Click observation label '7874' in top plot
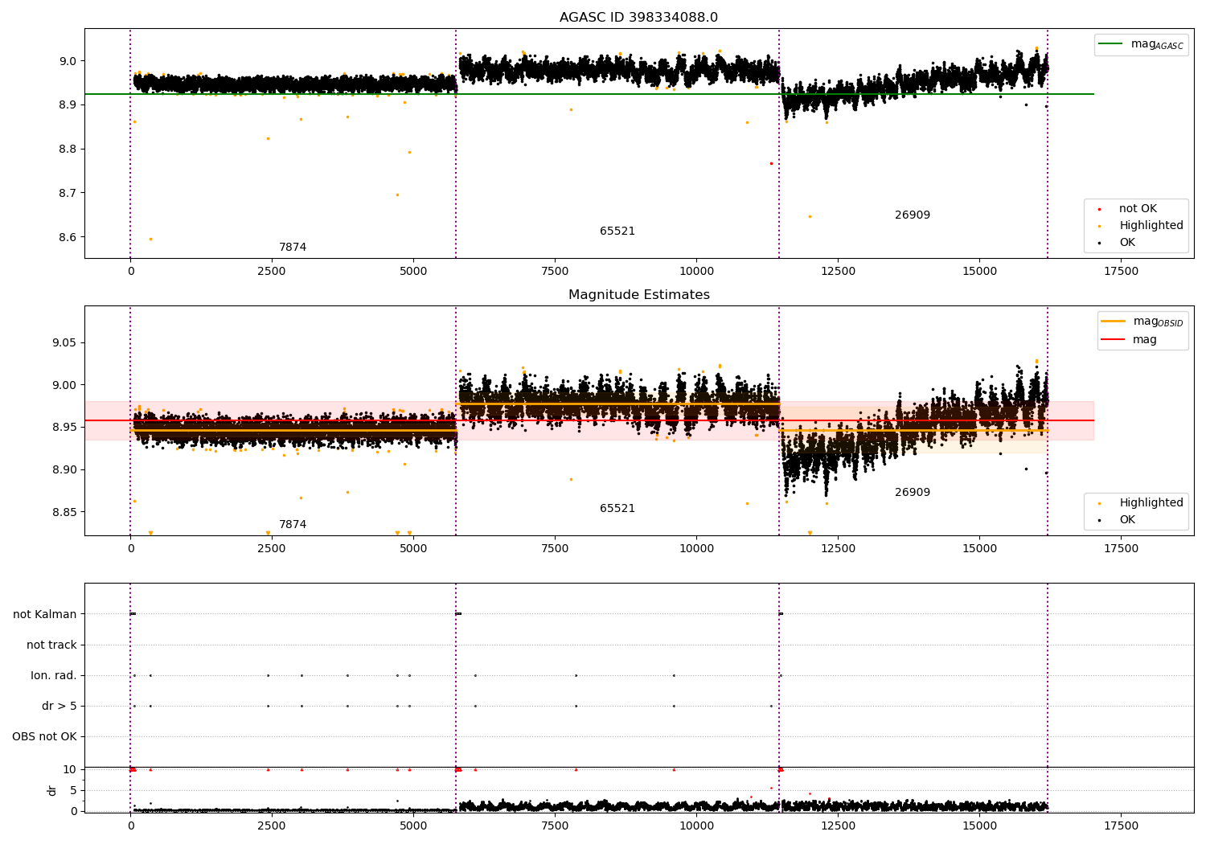Viewport: 1206px width, 844px height. coord(293,248)
